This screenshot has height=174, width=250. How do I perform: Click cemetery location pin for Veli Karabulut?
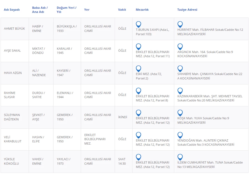138,135
